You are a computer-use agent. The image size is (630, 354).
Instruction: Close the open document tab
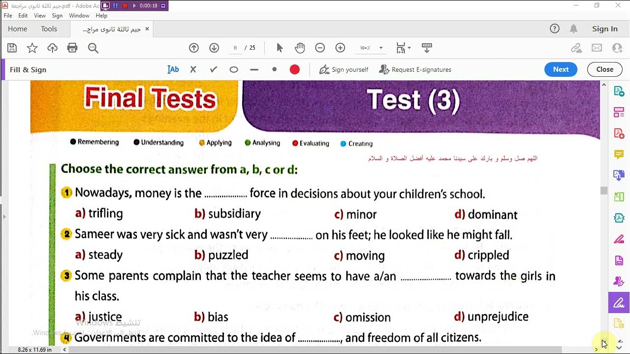[x=147, y=29]
